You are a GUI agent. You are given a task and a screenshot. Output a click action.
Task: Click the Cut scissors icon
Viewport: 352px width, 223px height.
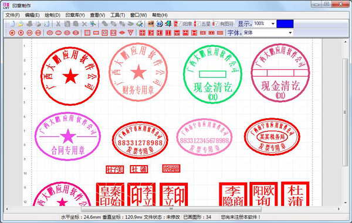point(58,24)
